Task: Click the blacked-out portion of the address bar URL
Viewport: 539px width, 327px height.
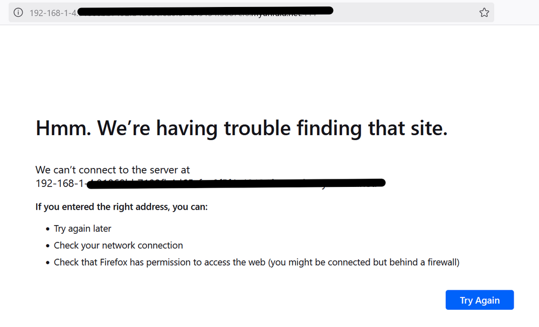Action: point(205,11)
